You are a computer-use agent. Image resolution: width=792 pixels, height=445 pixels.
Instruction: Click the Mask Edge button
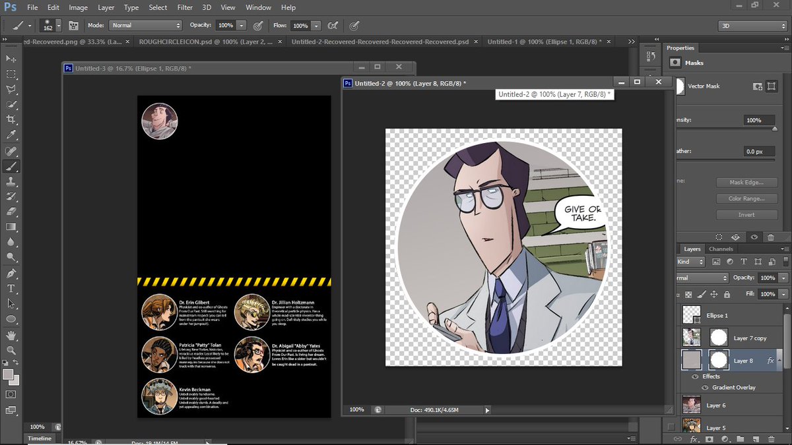pos(746,183)
